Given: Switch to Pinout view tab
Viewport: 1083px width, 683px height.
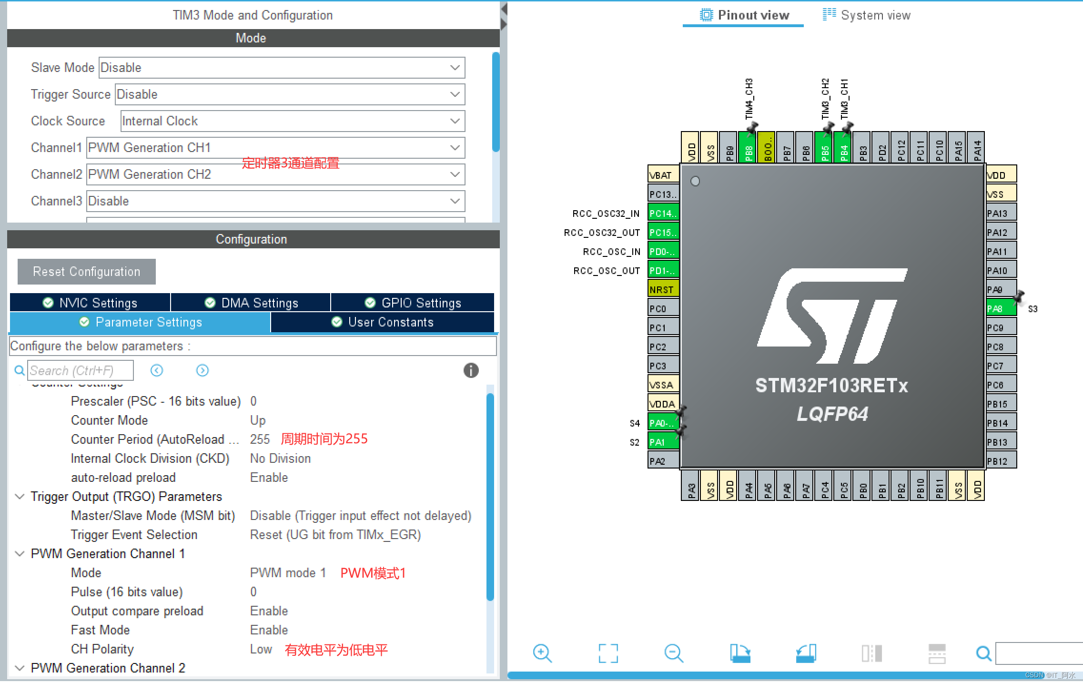Looking at the screenshot, I should tap(744, 15).
